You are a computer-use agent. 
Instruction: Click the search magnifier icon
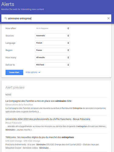point(6,18)
